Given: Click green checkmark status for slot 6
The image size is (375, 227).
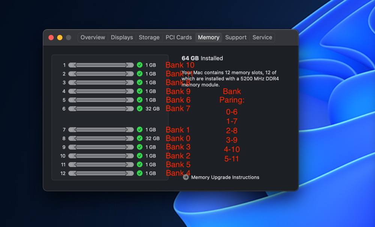Looking at the screenshot, I should coord(139,109).
